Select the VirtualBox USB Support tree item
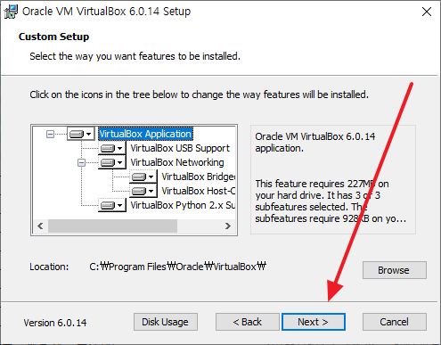The width and height of the screenshot is (441, 345). [180, 148]
